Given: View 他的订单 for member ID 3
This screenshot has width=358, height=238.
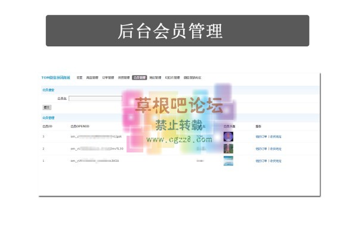Looking at the screenshot, I should [x=261, y=137].
